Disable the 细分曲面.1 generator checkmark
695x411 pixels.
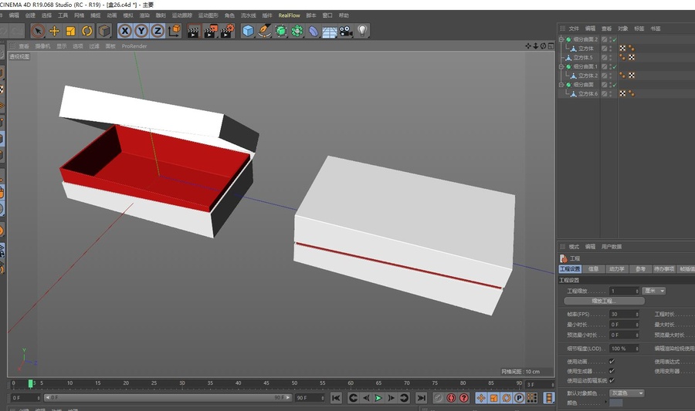pyautogui.click(x=615, y=66)
